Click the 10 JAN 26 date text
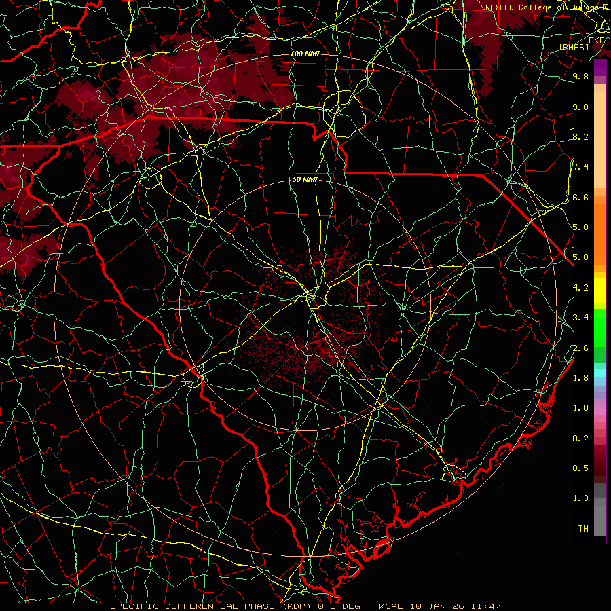Viewport: 611px width, 611px height. [437, 606]
